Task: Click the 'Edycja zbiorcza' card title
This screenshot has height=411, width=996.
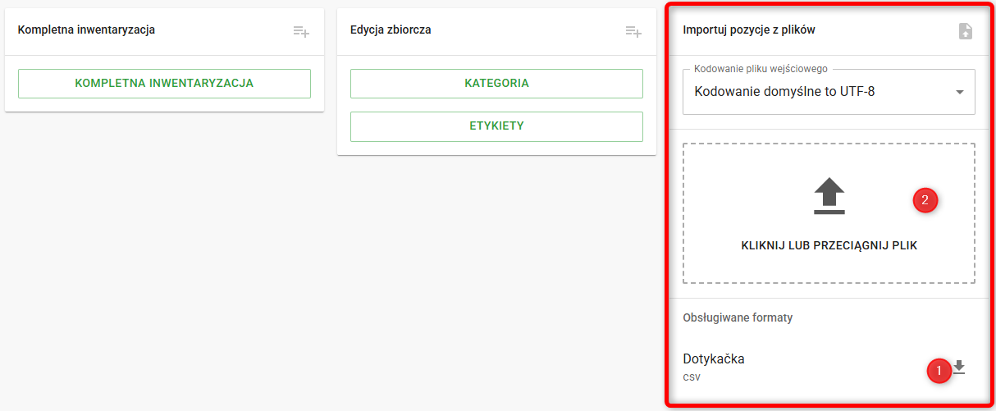Action: (391, 30)
